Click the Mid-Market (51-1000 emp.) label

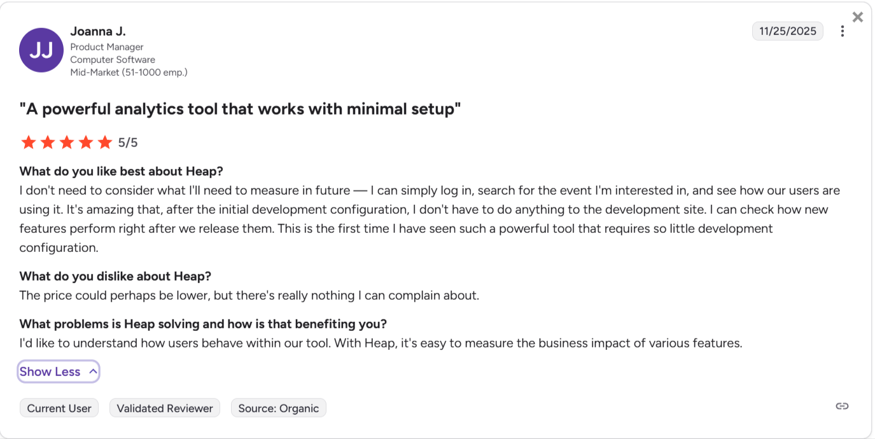click(x=129, y=73)
